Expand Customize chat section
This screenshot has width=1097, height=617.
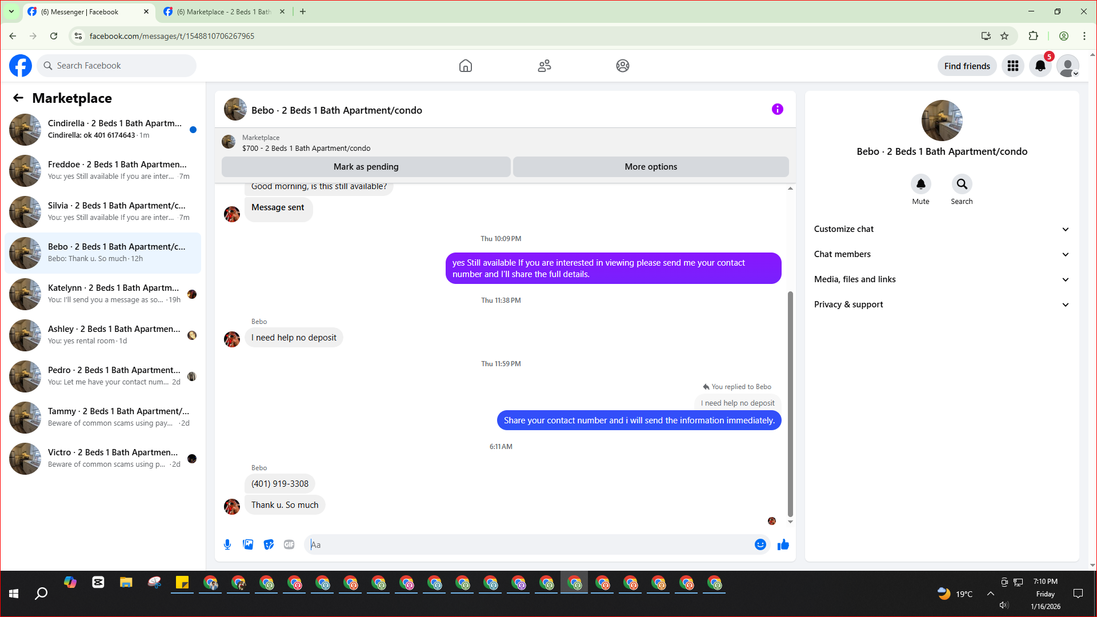942,229
